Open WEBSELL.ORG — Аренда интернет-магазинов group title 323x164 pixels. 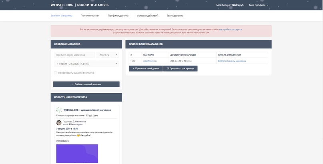pos(87,110)
